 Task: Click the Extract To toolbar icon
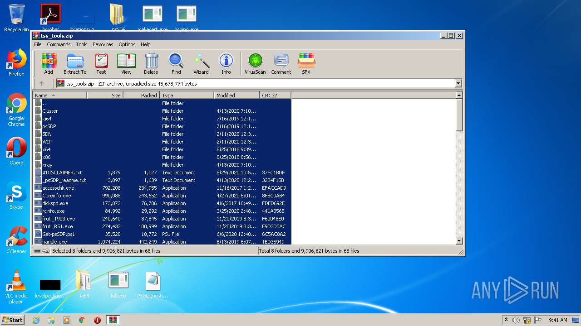(x=75, y=64)
